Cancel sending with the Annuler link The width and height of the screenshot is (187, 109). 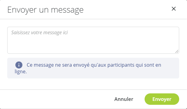point(124,99)
